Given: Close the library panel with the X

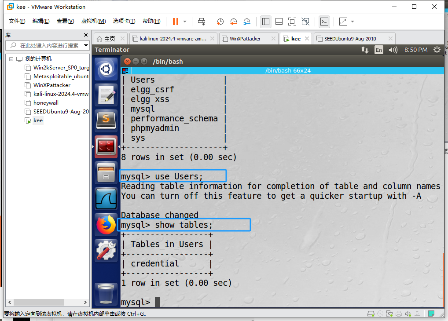Looking at the screenshot, I should pyautogui.click(x=86, y=35).
